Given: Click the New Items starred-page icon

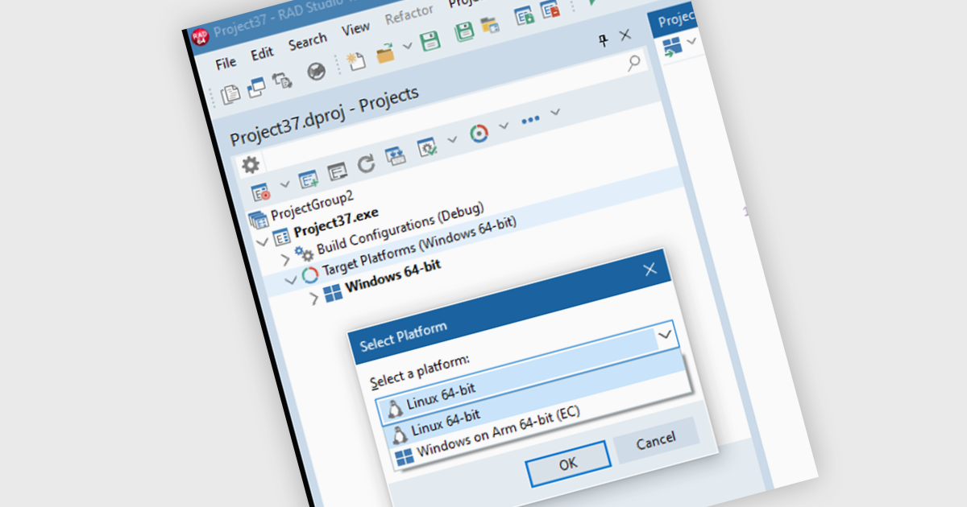Looking at the screenshot, I should coord(355,60).
